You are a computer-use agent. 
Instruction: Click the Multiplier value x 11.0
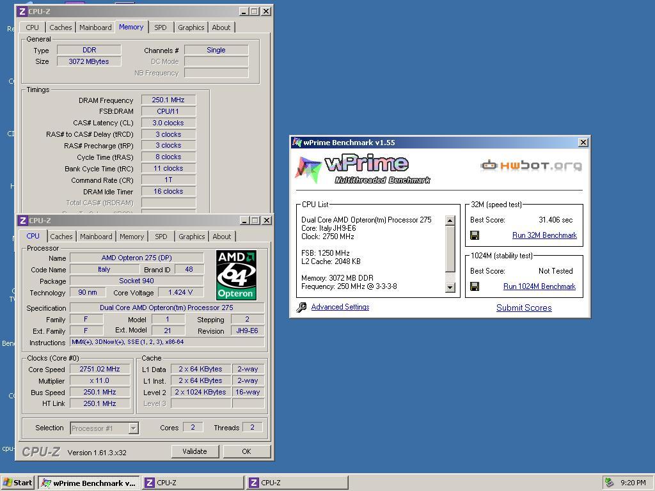100,381
